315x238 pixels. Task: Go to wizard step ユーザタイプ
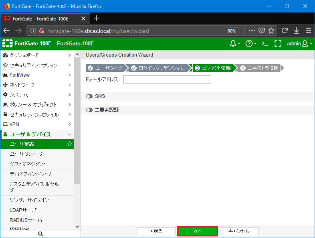click(105, 68)
